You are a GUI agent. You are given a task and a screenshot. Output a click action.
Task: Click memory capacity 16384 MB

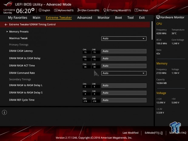pyautogui.click(x=161, y=83)
